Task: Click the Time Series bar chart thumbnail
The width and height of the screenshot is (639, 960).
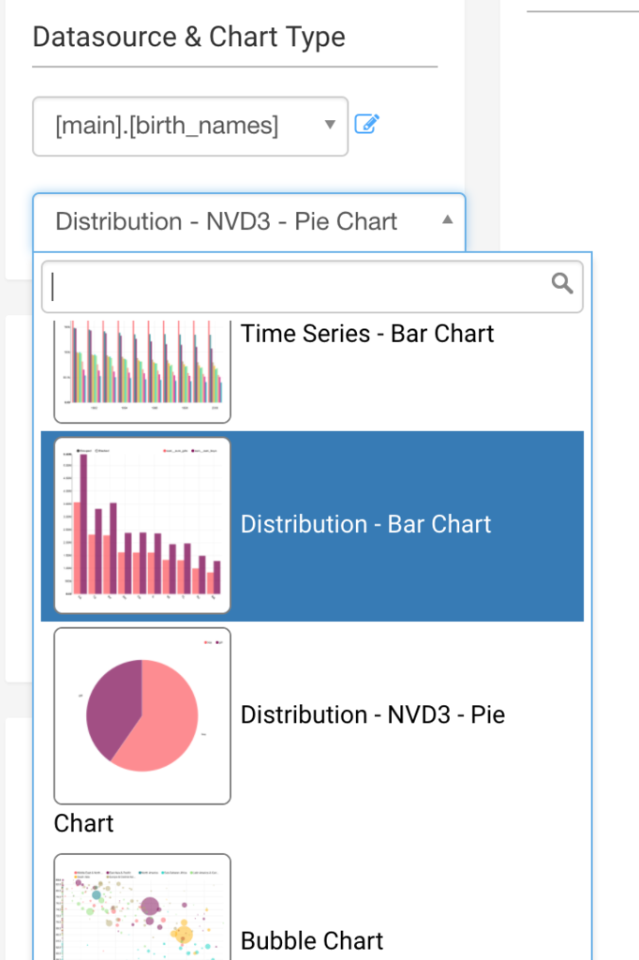Action: pos(142,371)
